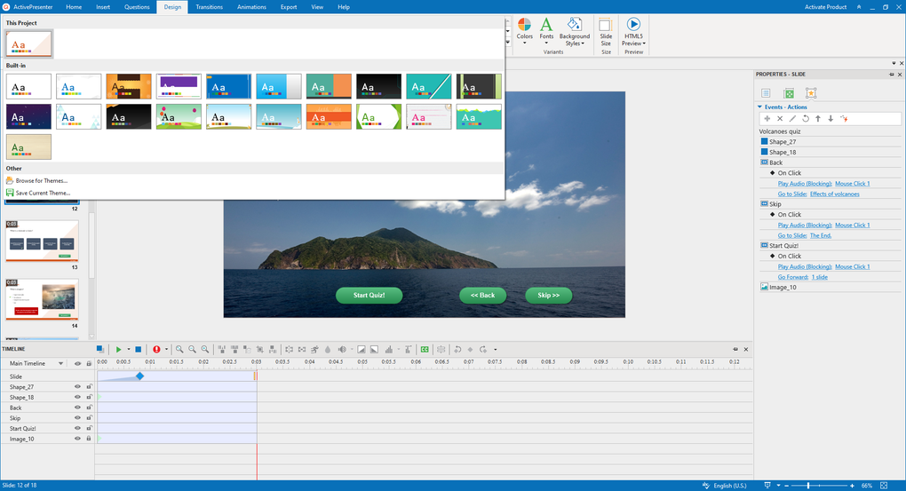The height and width of the screenshot is (491, 906).
Task: Click Browse for Themes...
Action: 42,181
